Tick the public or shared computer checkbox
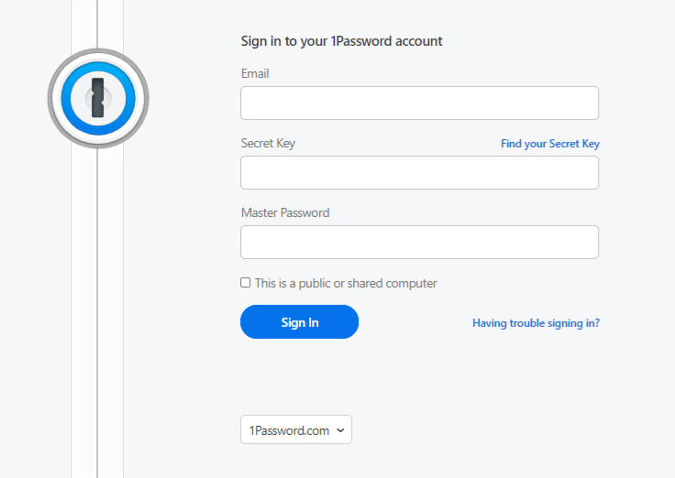675x478 pixels. (x=246, y=283)
